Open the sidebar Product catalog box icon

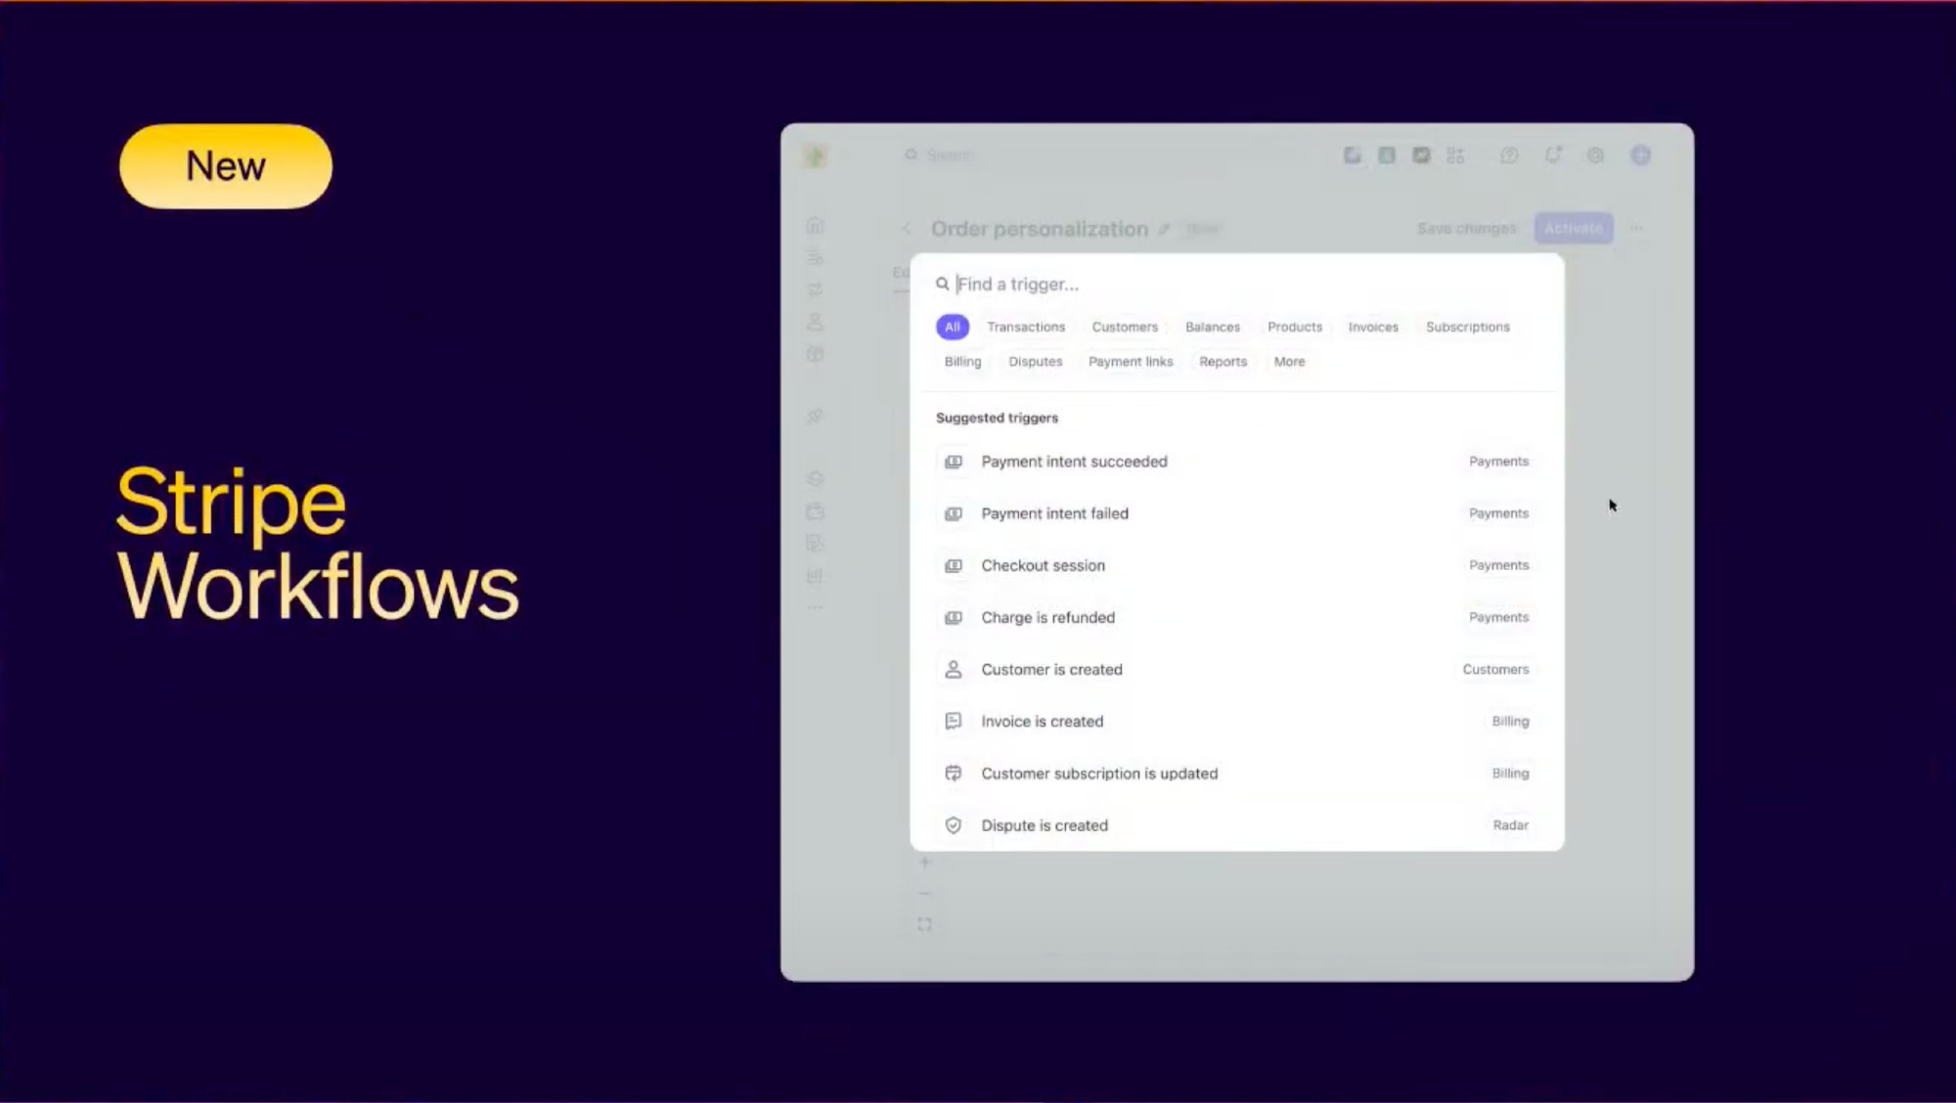(x=815, y=354)
